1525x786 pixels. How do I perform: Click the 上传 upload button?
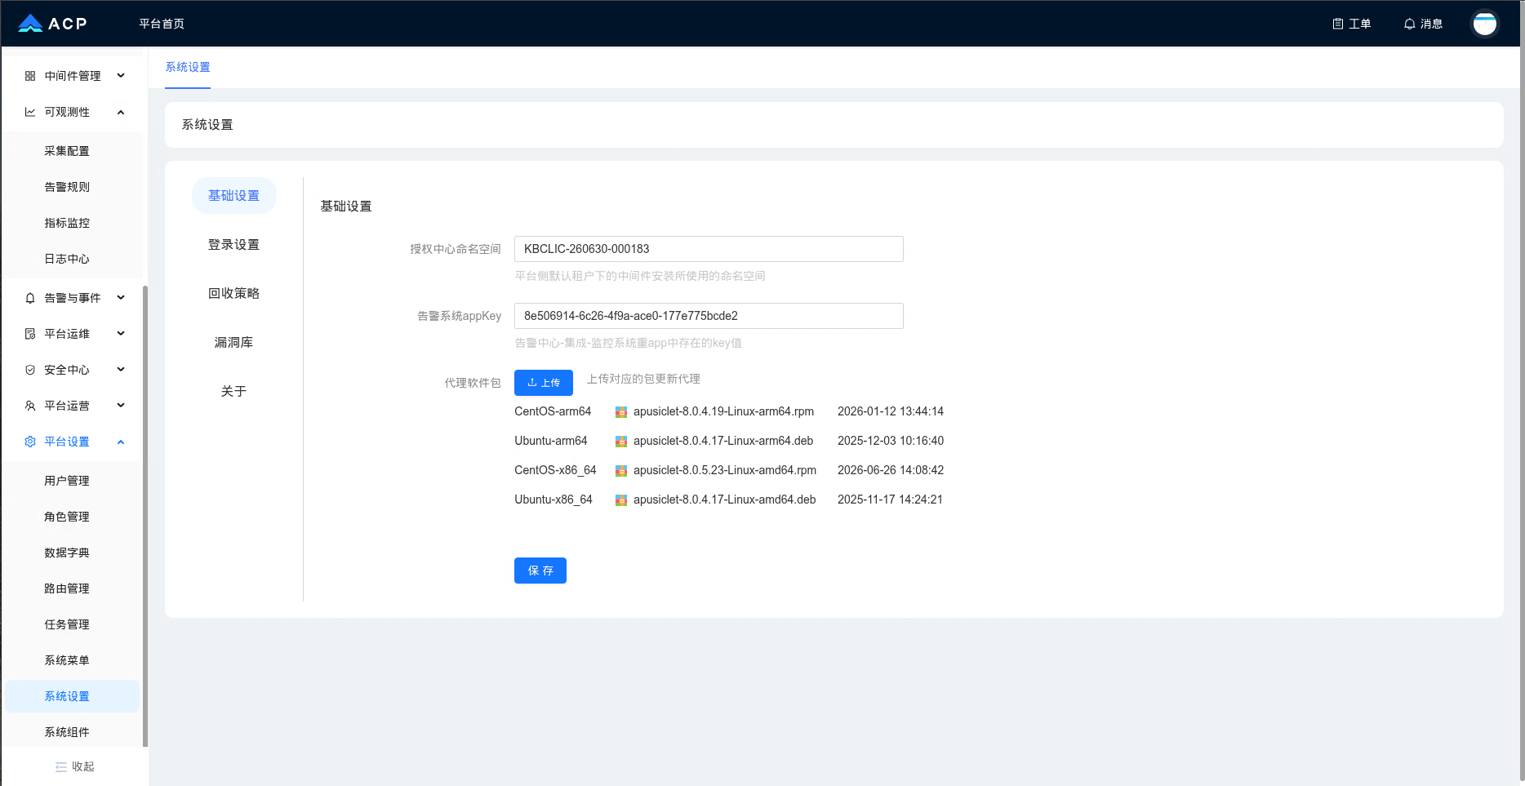[544, 383]
